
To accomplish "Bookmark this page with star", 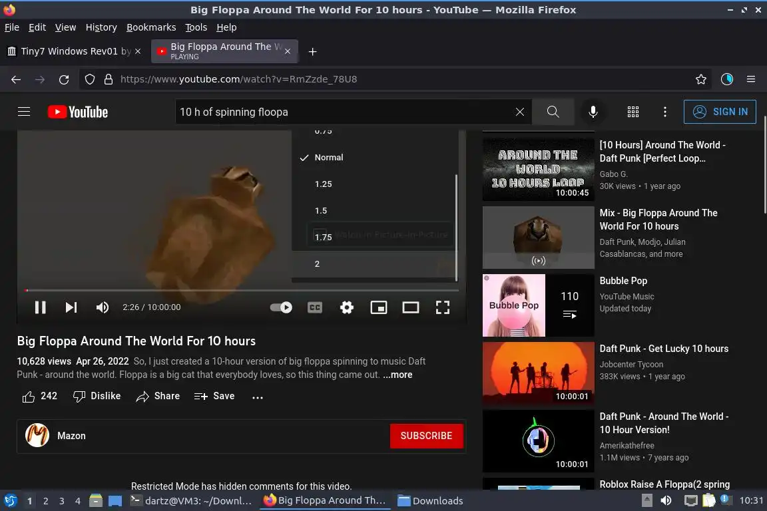I will pyautogui.click(x=701, y=79).
